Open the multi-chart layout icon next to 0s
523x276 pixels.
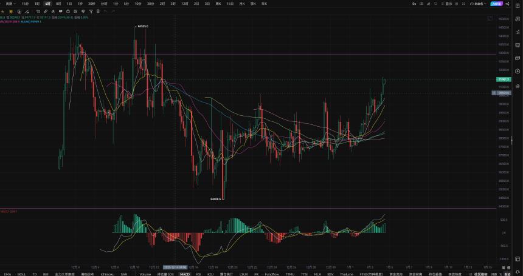tap(421, 4)
